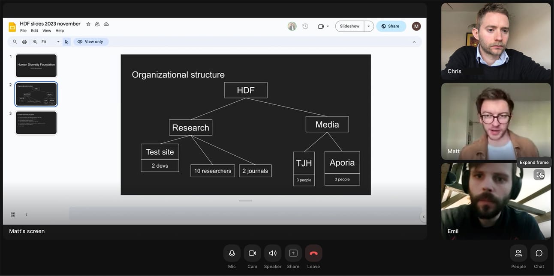
Task: Click the Organizational structure slide title
Action: (178, 74)
